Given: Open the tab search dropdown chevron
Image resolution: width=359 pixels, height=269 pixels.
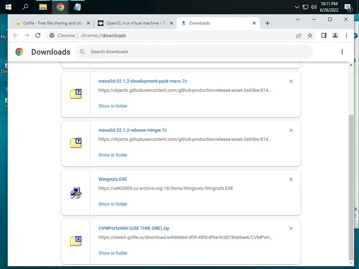Looking at the screenshot, I should (x=298, y=19).
